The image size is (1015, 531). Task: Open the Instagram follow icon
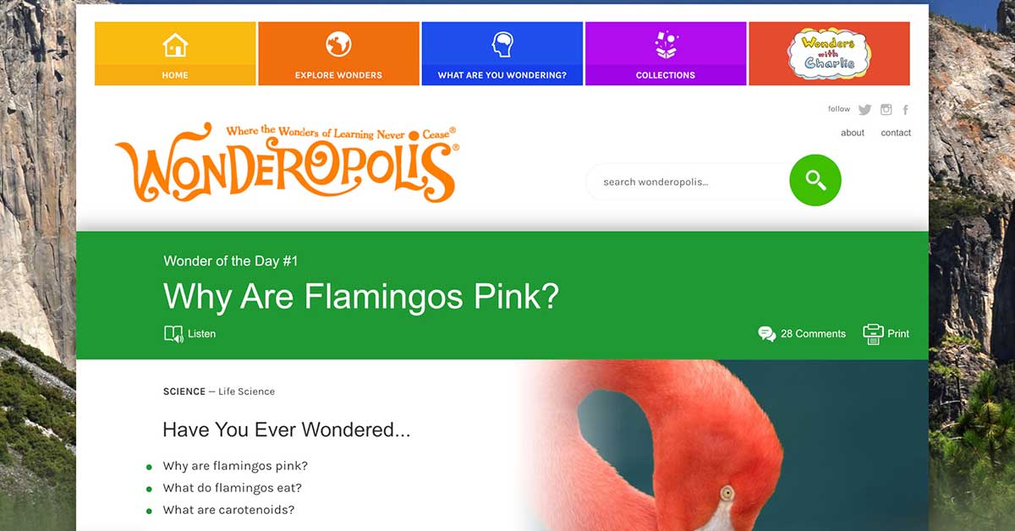[x=886, y=110]
